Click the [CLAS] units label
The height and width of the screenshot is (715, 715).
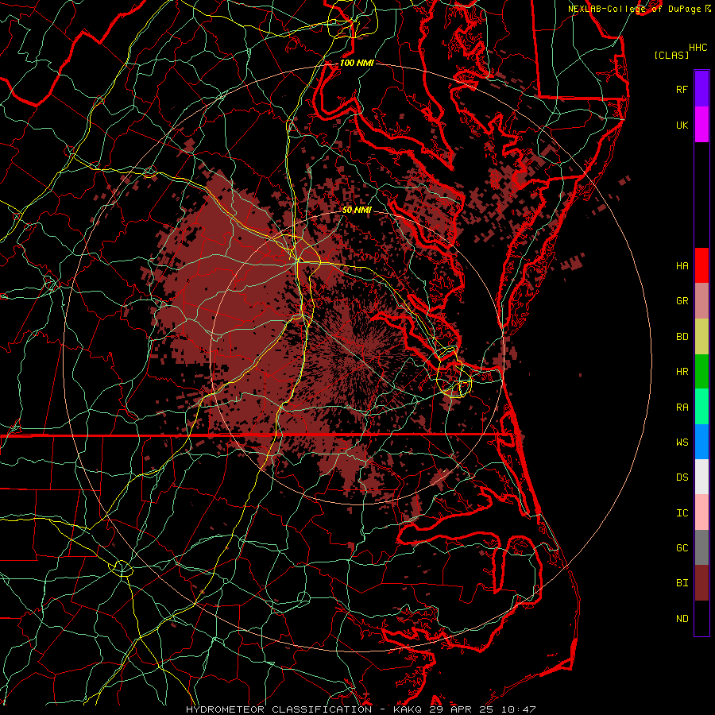[x=671, y=55]
